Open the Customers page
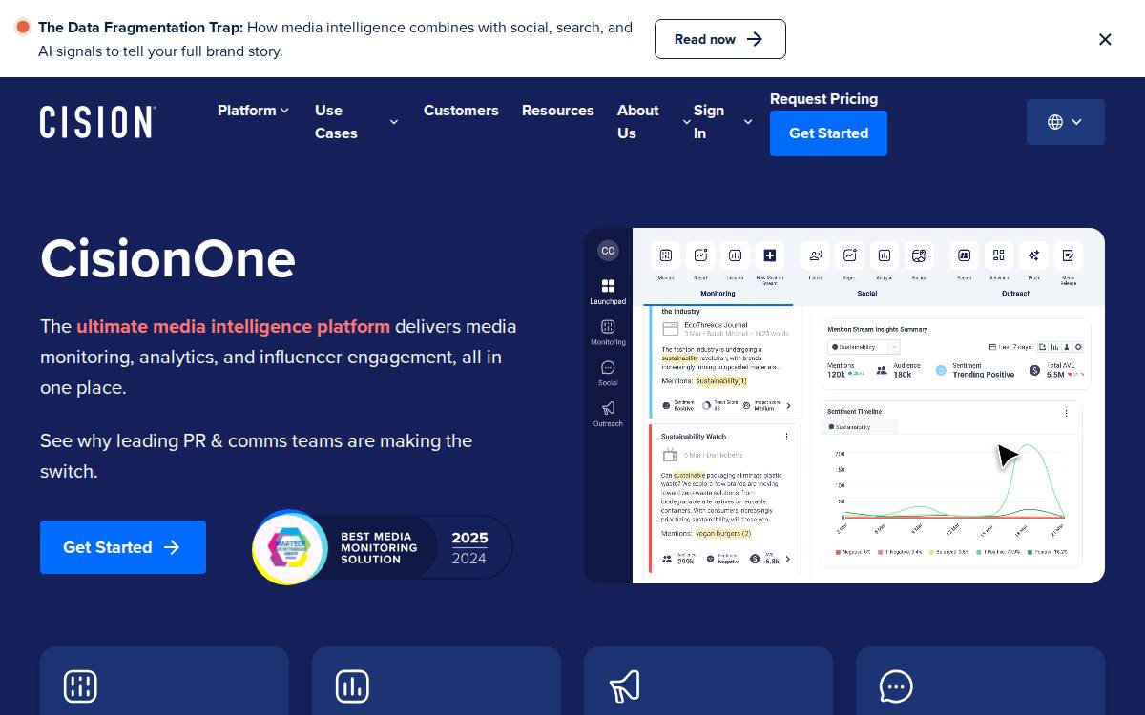1145x715 pixels. [461, 111]
